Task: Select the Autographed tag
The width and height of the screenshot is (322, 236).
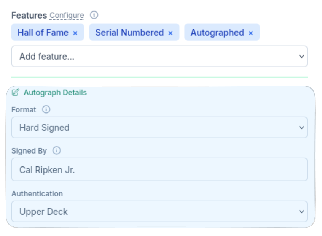Action: [x=218, y=32]
